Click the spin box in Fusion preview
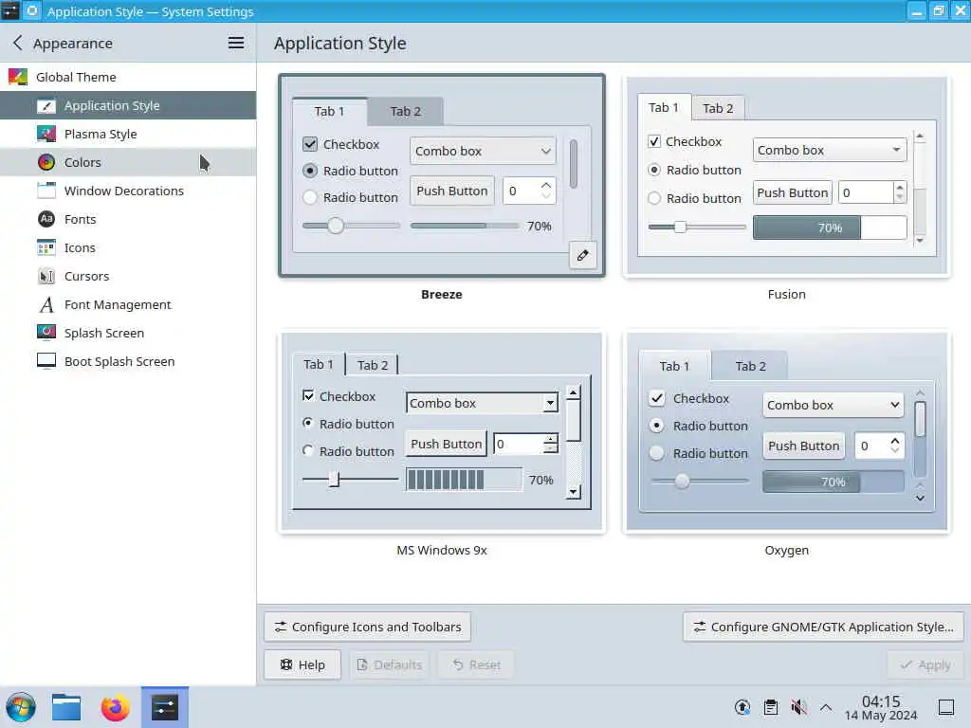 click(x=872, y=192)
